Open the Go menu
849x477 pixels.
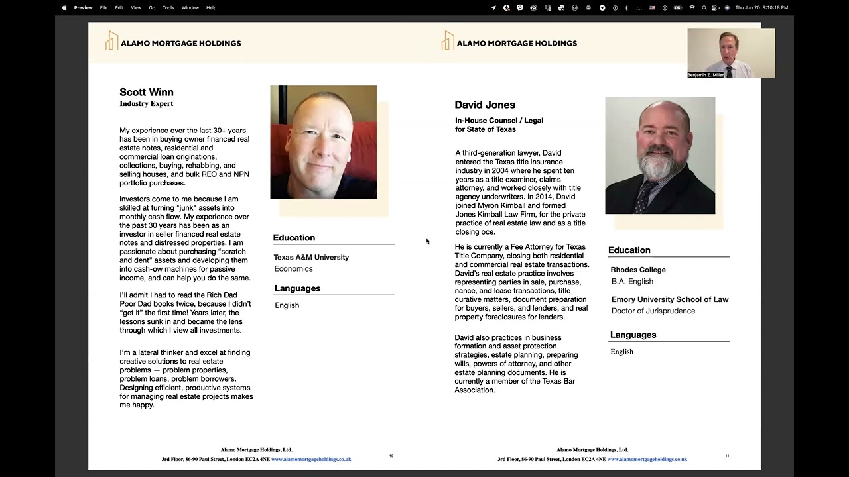click(152, 7)
